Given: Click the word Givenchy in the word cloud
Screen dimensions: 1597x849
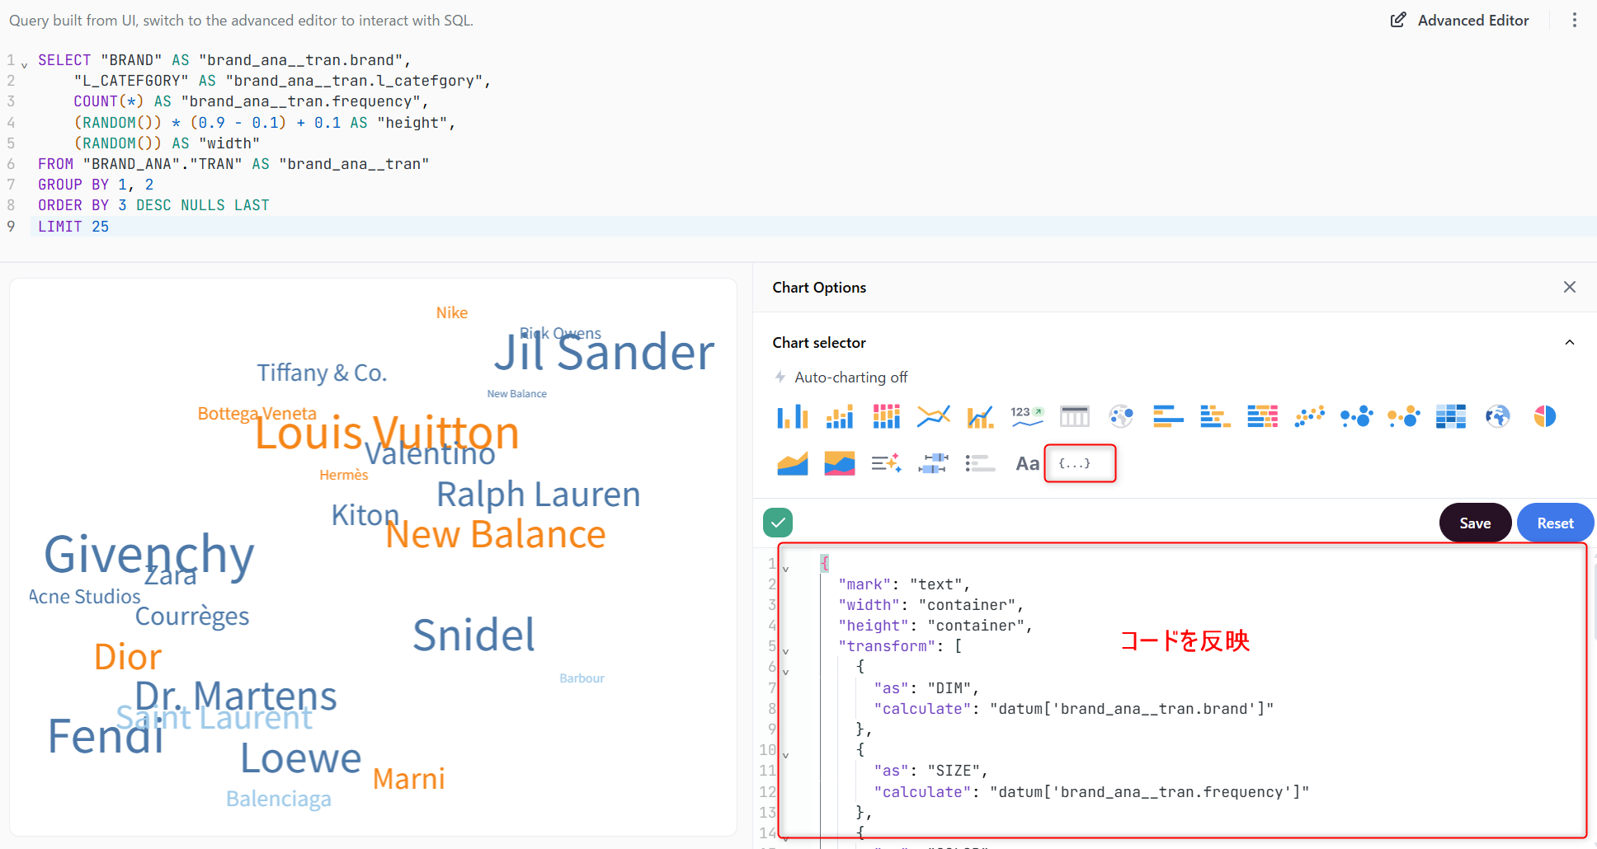Looking at the screenshot, I should click(x=149, y=554).
